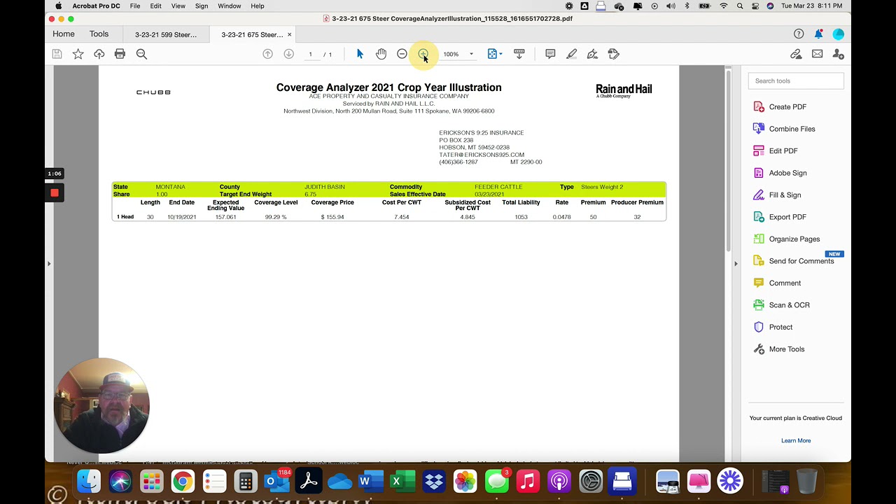Click the page number field

pyautogui.click(x=311, y=54)
